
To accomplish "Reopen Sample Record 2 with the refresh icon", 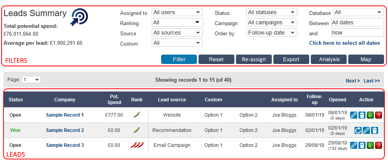I will [x=358, y=130].
